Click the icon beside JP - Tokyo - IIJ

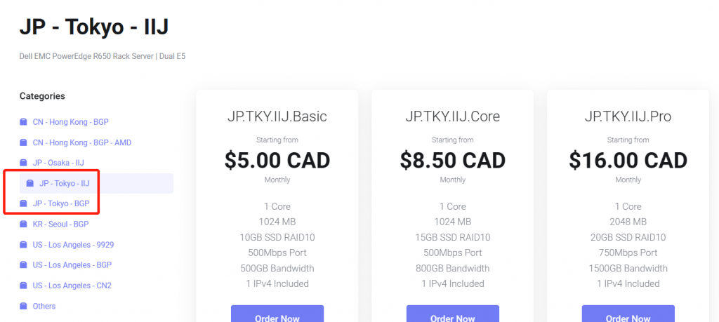coord(29,183)
